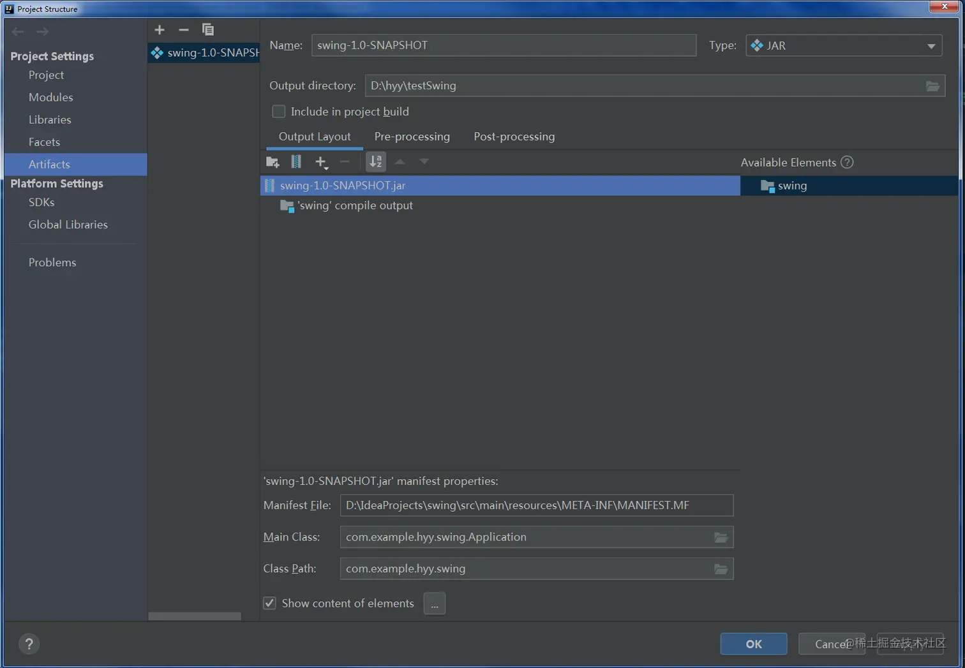
Task: Open the artifact Type dropdown
Action: point(844,45)
